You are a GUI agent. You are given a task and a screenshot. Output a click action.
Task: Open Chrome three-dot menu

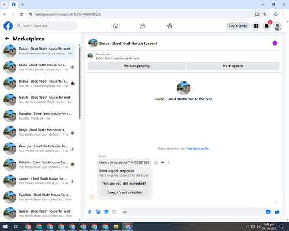pos(284,14)
